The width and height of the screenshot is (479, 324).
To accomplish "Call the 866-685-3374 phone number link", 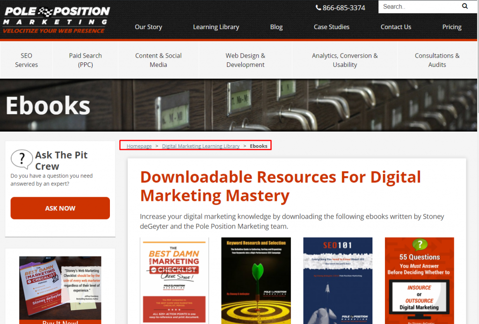I will click(x=344, y=7).
